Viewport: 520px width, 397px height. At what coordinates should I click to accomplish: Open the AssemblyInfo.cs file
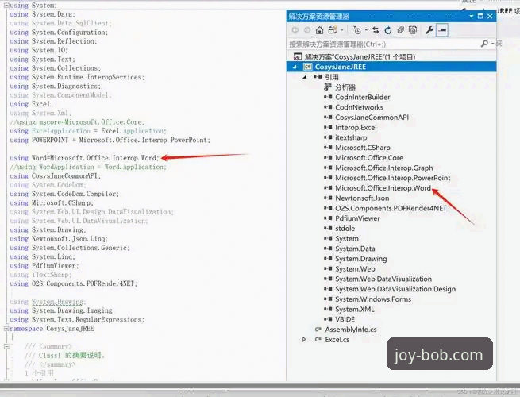tap(350, 329)
